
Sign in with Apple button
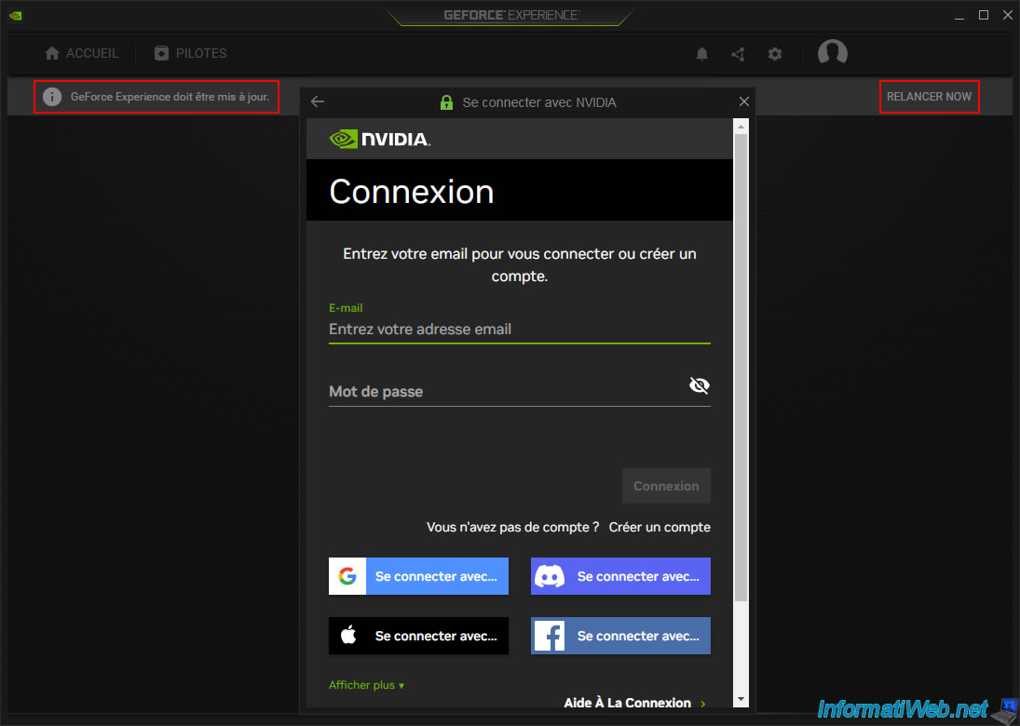[x=418, y=636]
